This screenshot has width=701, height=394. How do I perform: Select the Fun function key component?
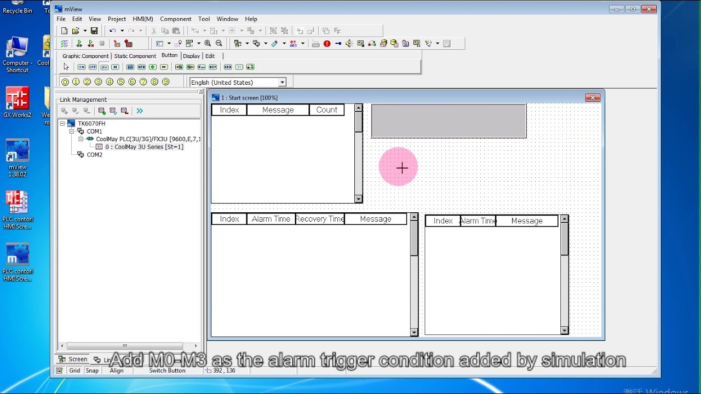click(202, 67)
